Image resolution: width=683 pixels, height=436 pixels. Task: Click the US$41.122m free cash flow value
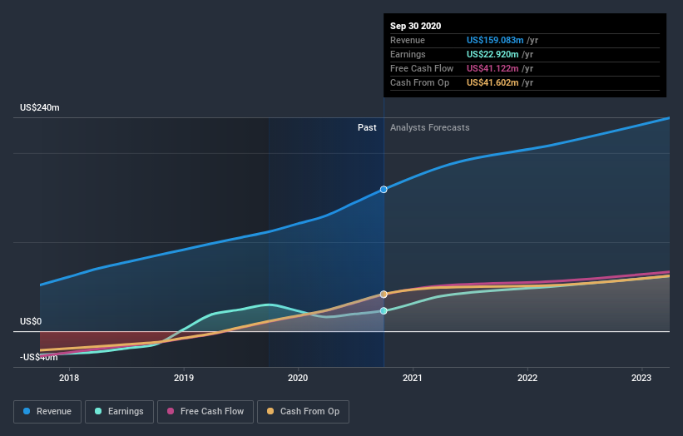492,68
